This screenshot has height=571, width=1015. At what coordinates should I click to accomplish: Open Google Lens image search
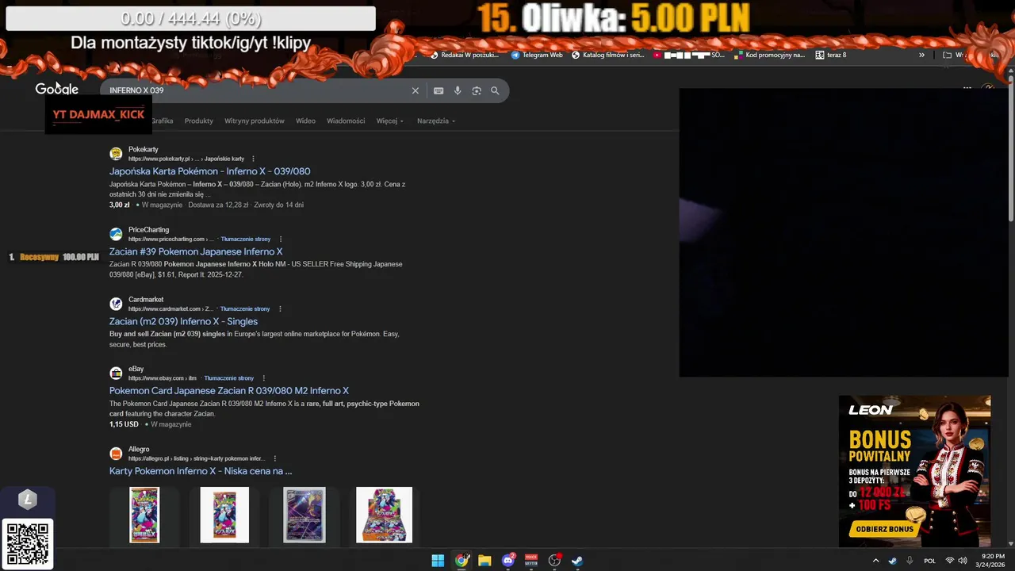477,91
